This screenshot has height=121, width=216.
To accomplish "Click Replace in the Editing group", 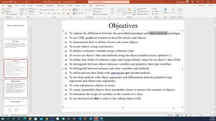I will click(156, 11).
